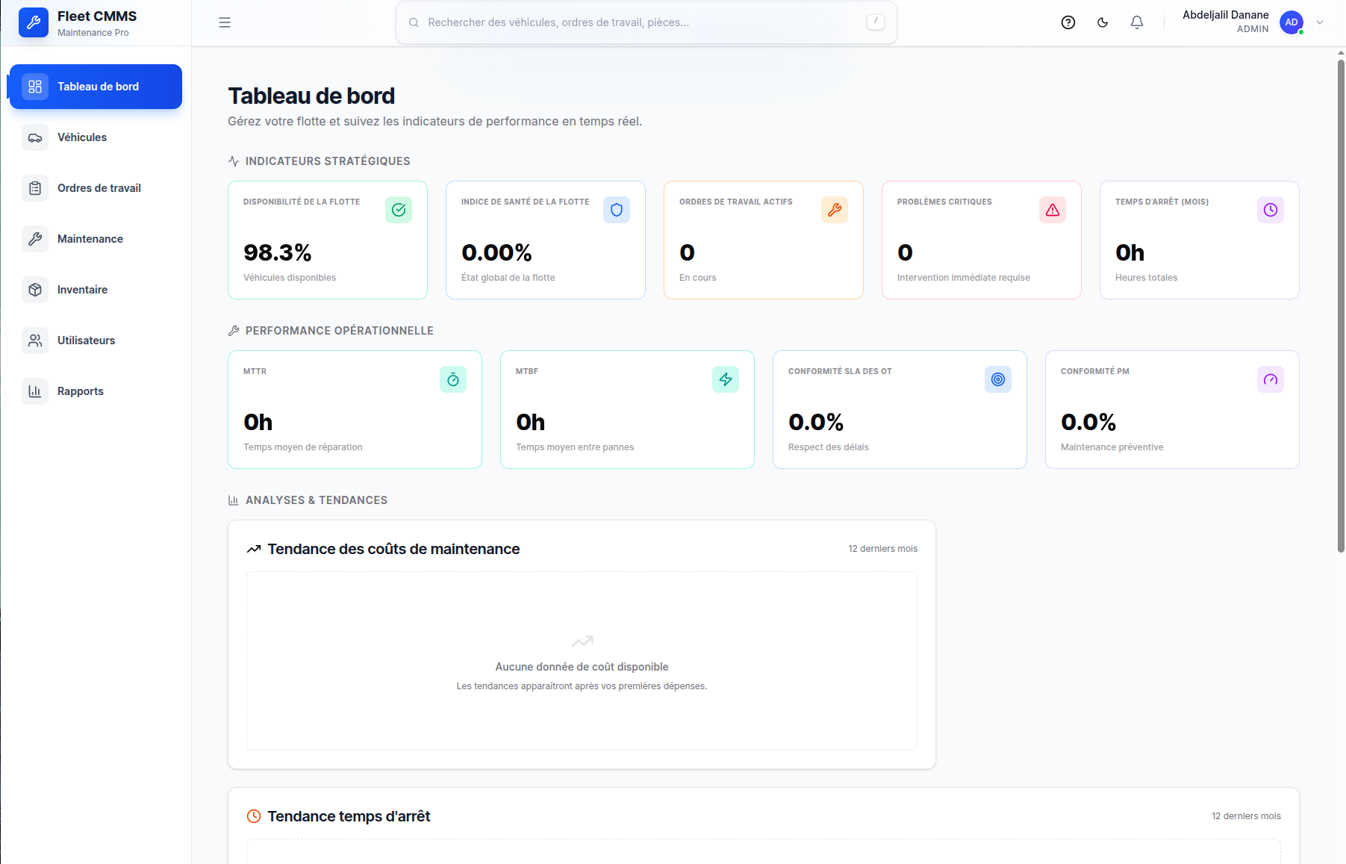
Task: Open the Véhicules section
Action: pyautogui.click(x=96, y=137)
